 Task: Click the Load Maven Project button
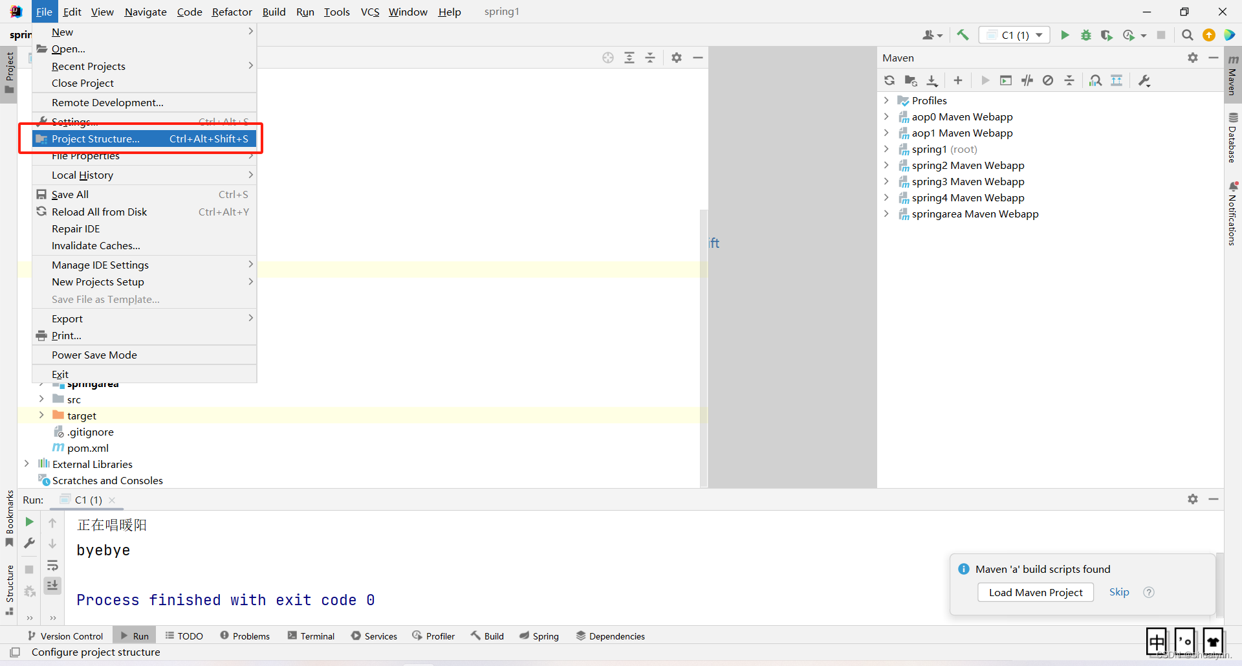[x=1035, y=592]
